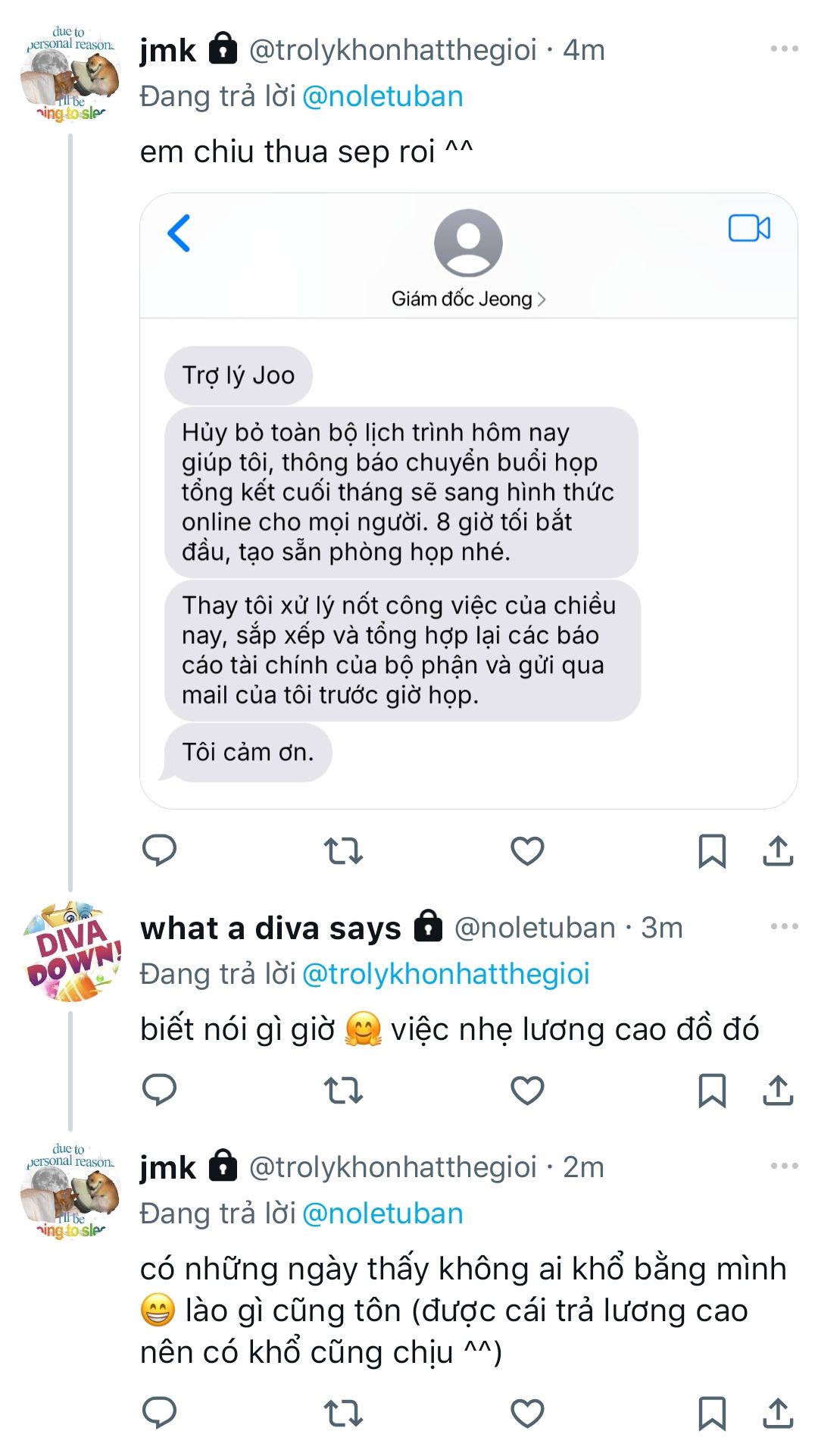This screenshot has height=1450, width=818.
Task: Share jmk's first tweet
Action: pyautogui.click(x=778, y=850)
